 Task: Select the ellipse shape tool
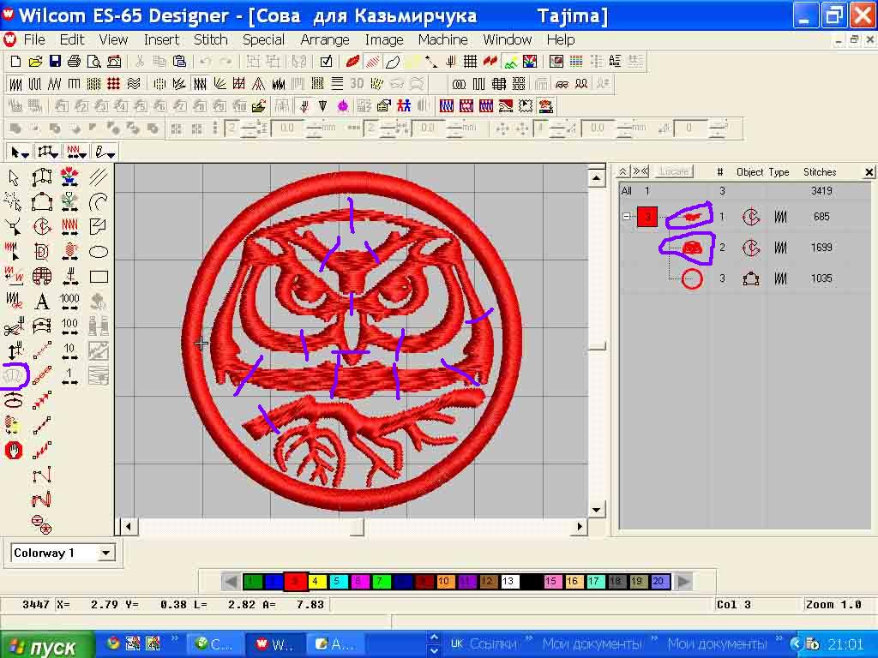pos(99,252)
